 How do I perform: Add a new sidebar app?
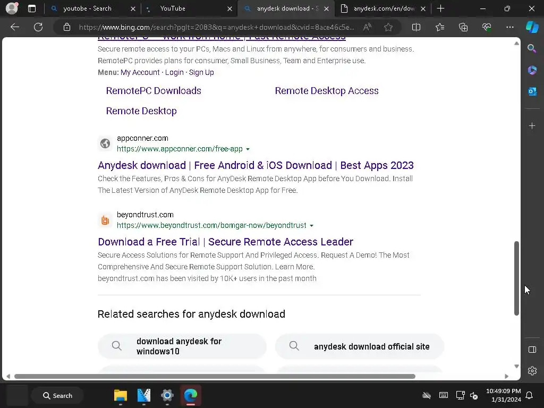click(x=532, y=125)
